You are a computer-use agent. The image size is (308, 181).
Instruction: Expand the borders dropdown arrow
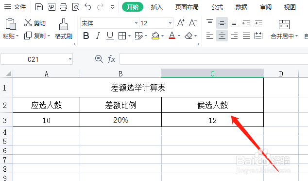coord(129,36)
